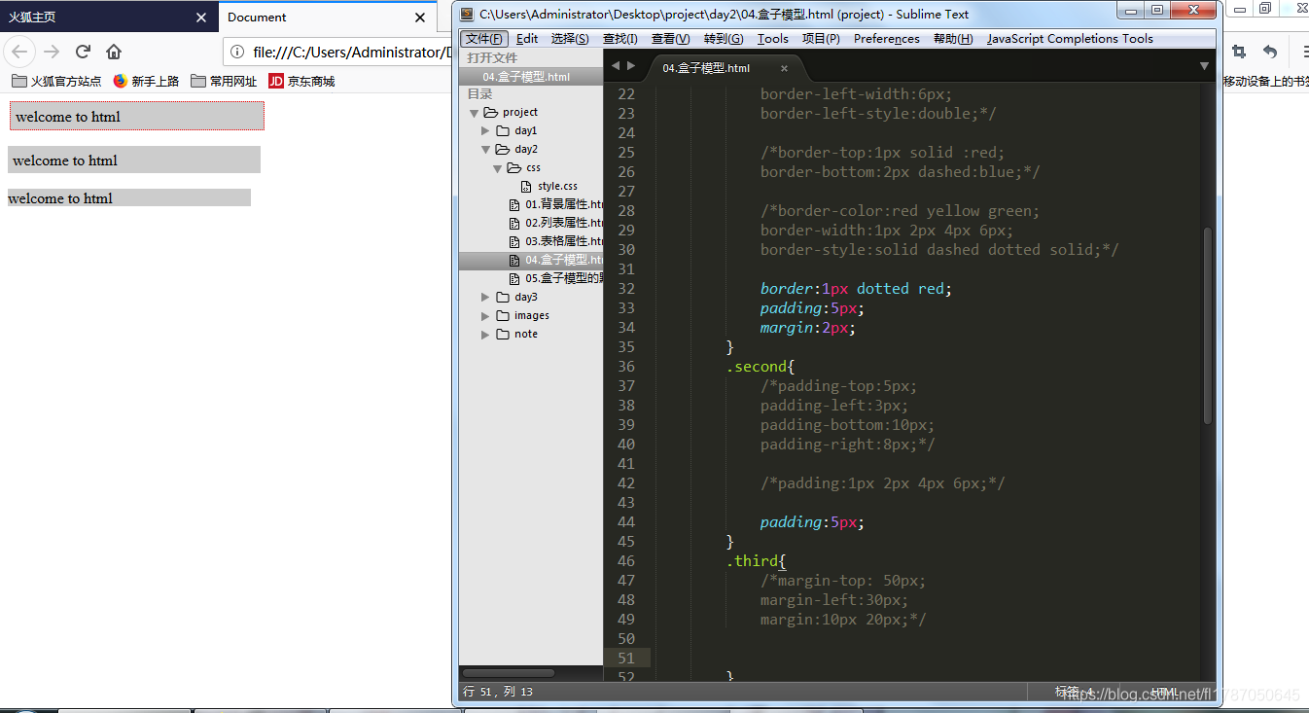This screenshot has width=1309, height=713.
Task: Open Preferences menu
Action: point(887,39)
